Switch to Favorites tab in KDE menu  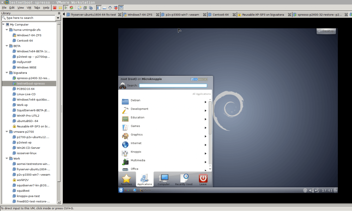pyautogui.click(x=126, y=180)
